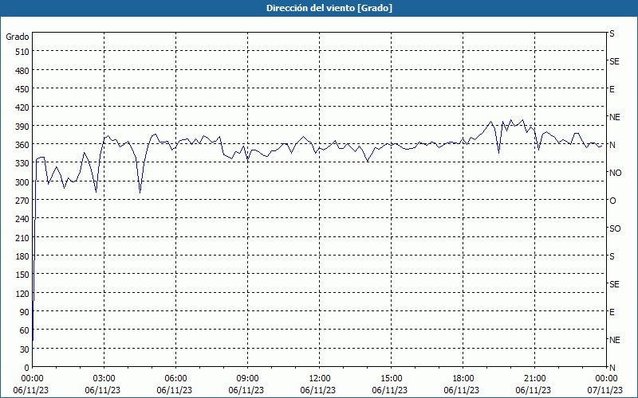Pick the 300 tick label
This screenshot has width=638, height=398.
coord(22,182)
